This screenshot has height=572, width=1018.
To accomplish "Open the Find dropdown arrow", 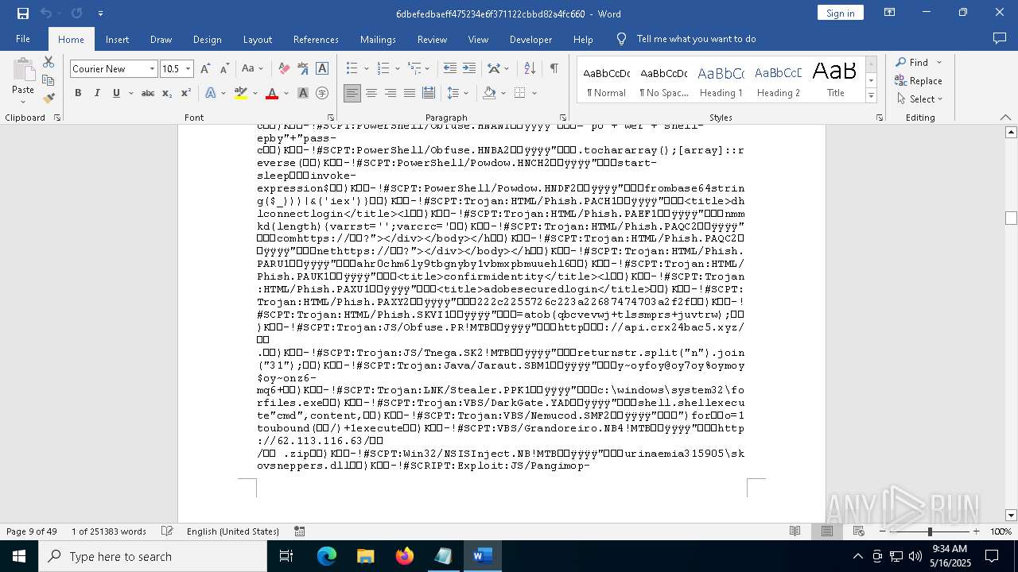I will tap(939, 62).
